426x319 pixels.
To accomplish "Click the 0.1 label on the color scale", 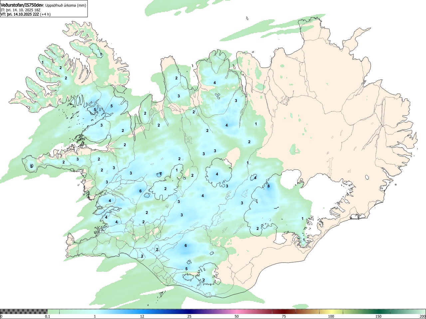I will pyautogui.click(x=47, y=316).
